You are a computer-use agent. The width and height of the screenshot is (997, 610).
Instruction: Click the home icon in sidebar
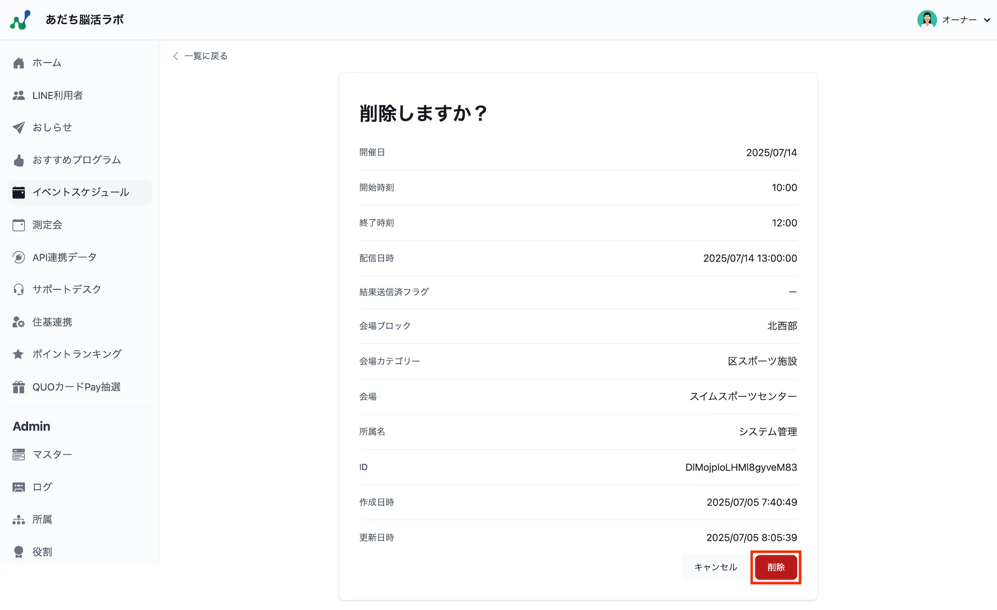(x=19, y=63)
